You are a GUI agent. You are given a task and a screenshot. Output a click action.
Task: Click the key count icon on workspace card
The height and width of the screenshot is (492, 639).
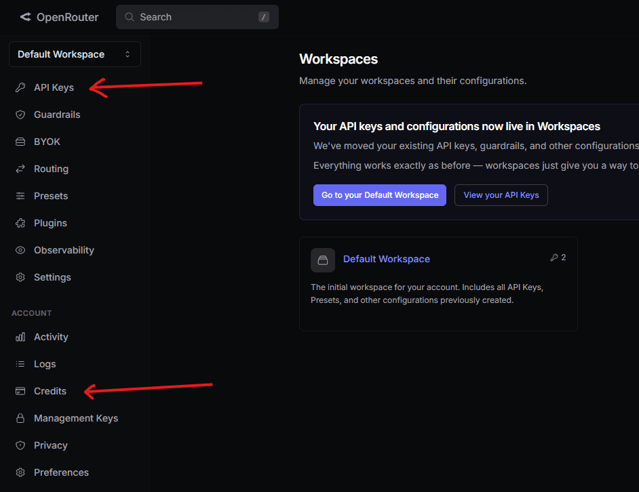tap(554, 258)
